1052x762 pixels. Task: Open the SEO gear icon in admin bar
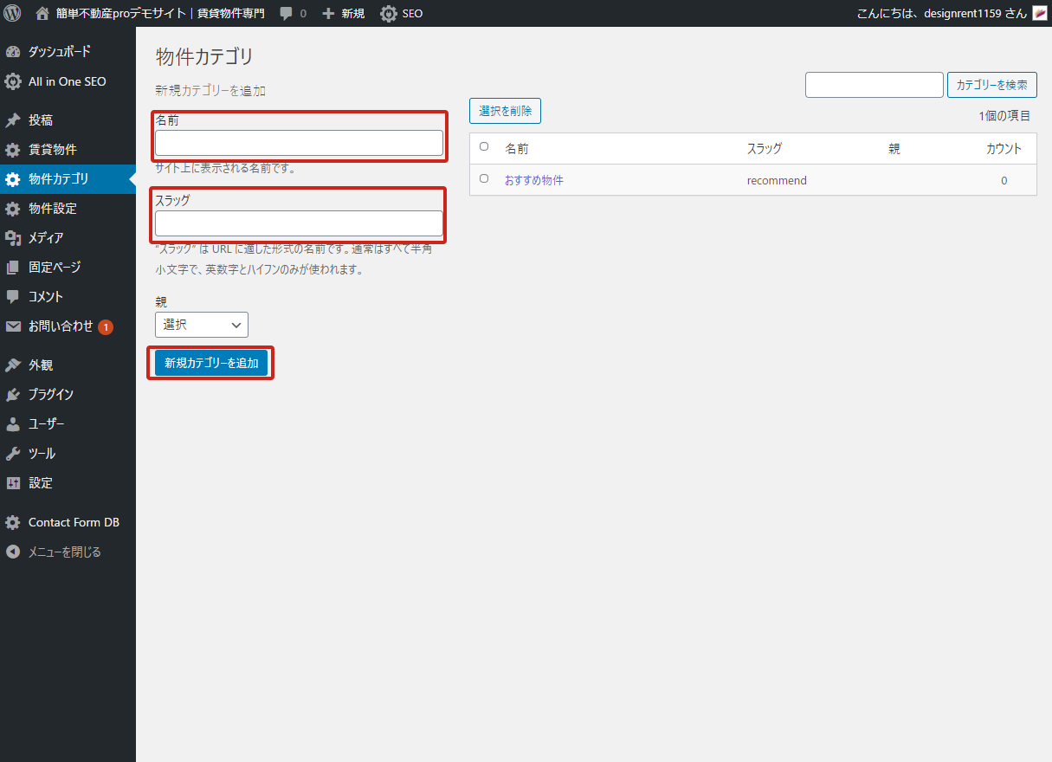[x=389, y=14]
